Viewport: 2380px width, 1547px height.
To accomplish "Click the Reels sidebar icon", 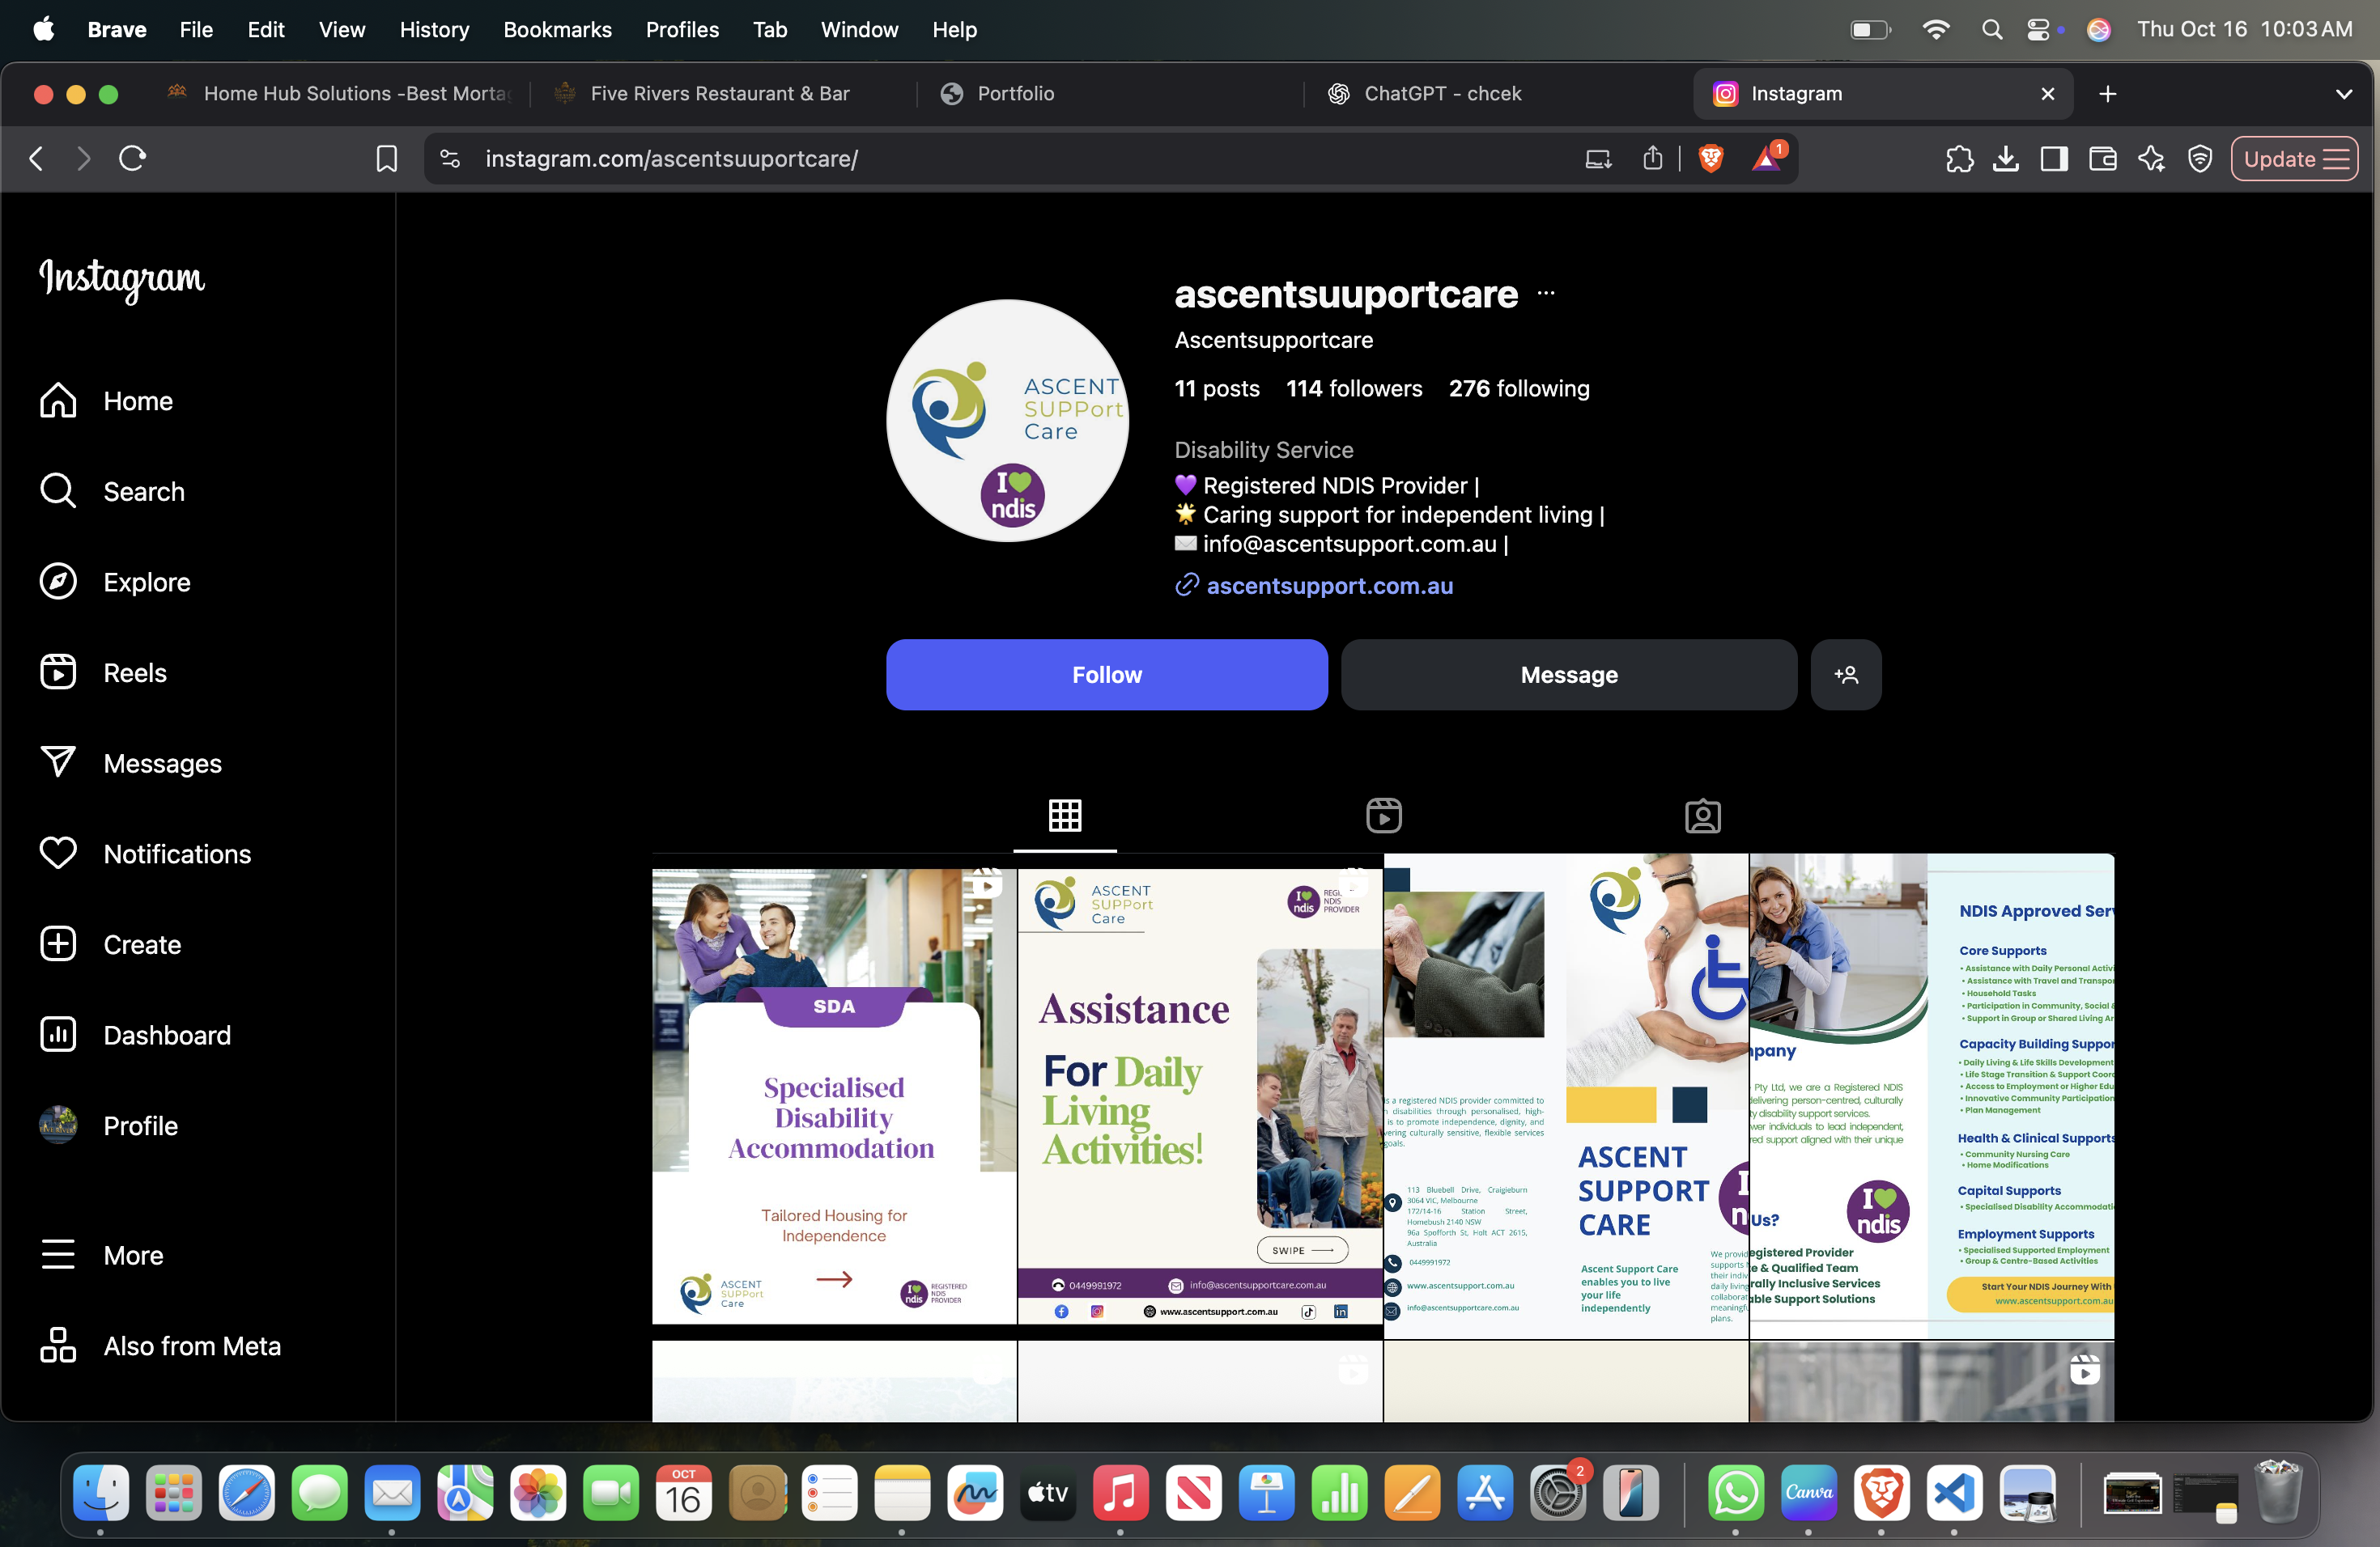I will 58,672.
